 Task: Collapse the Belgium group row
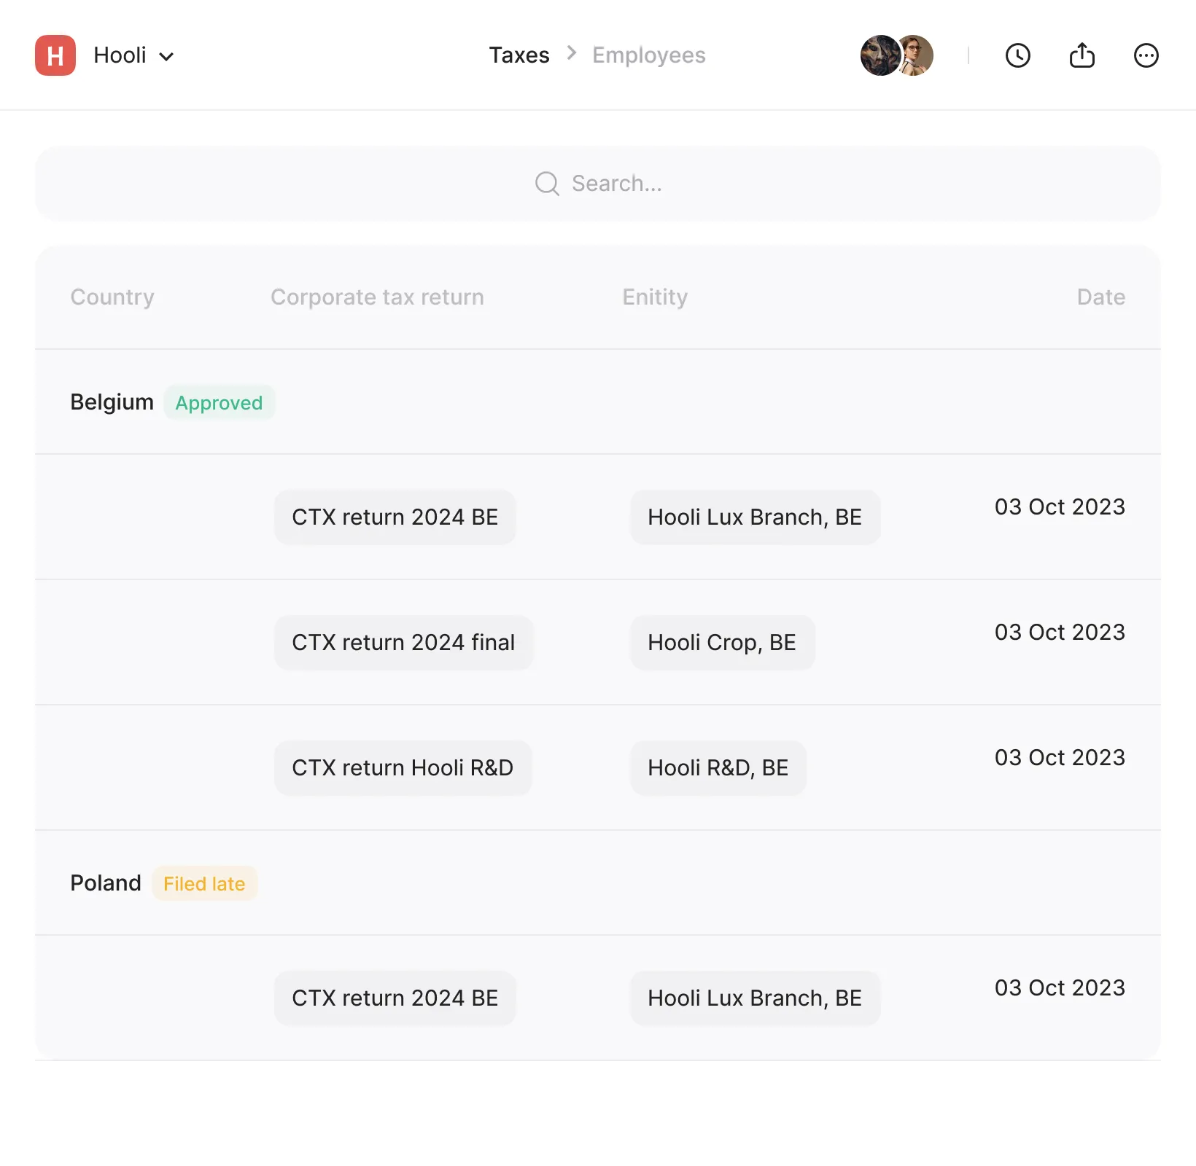(112, 402)
